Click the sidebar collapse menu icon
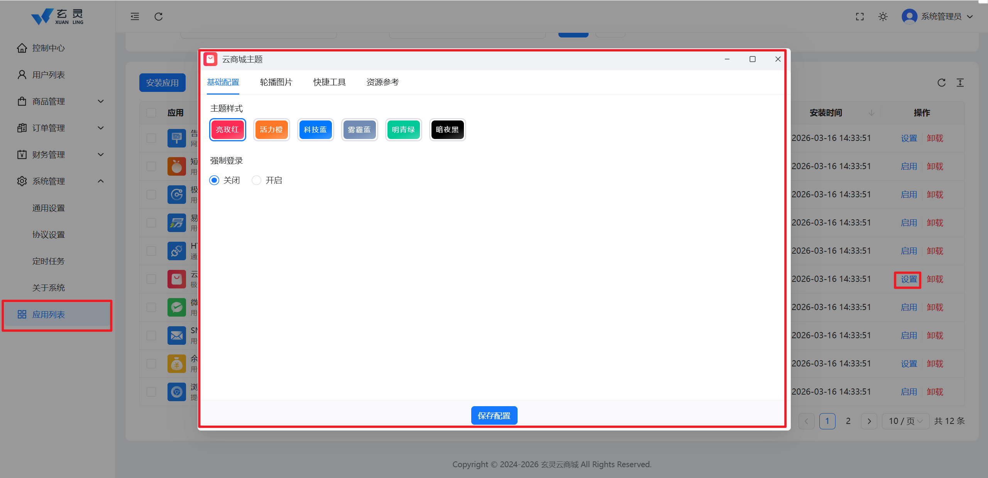The height and width of the screenshot is (478, 988). pos(135,17)
